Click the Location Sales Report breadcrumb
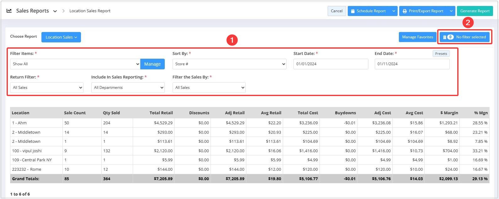Viewport: 499px width, 199px height. (90, 11)
